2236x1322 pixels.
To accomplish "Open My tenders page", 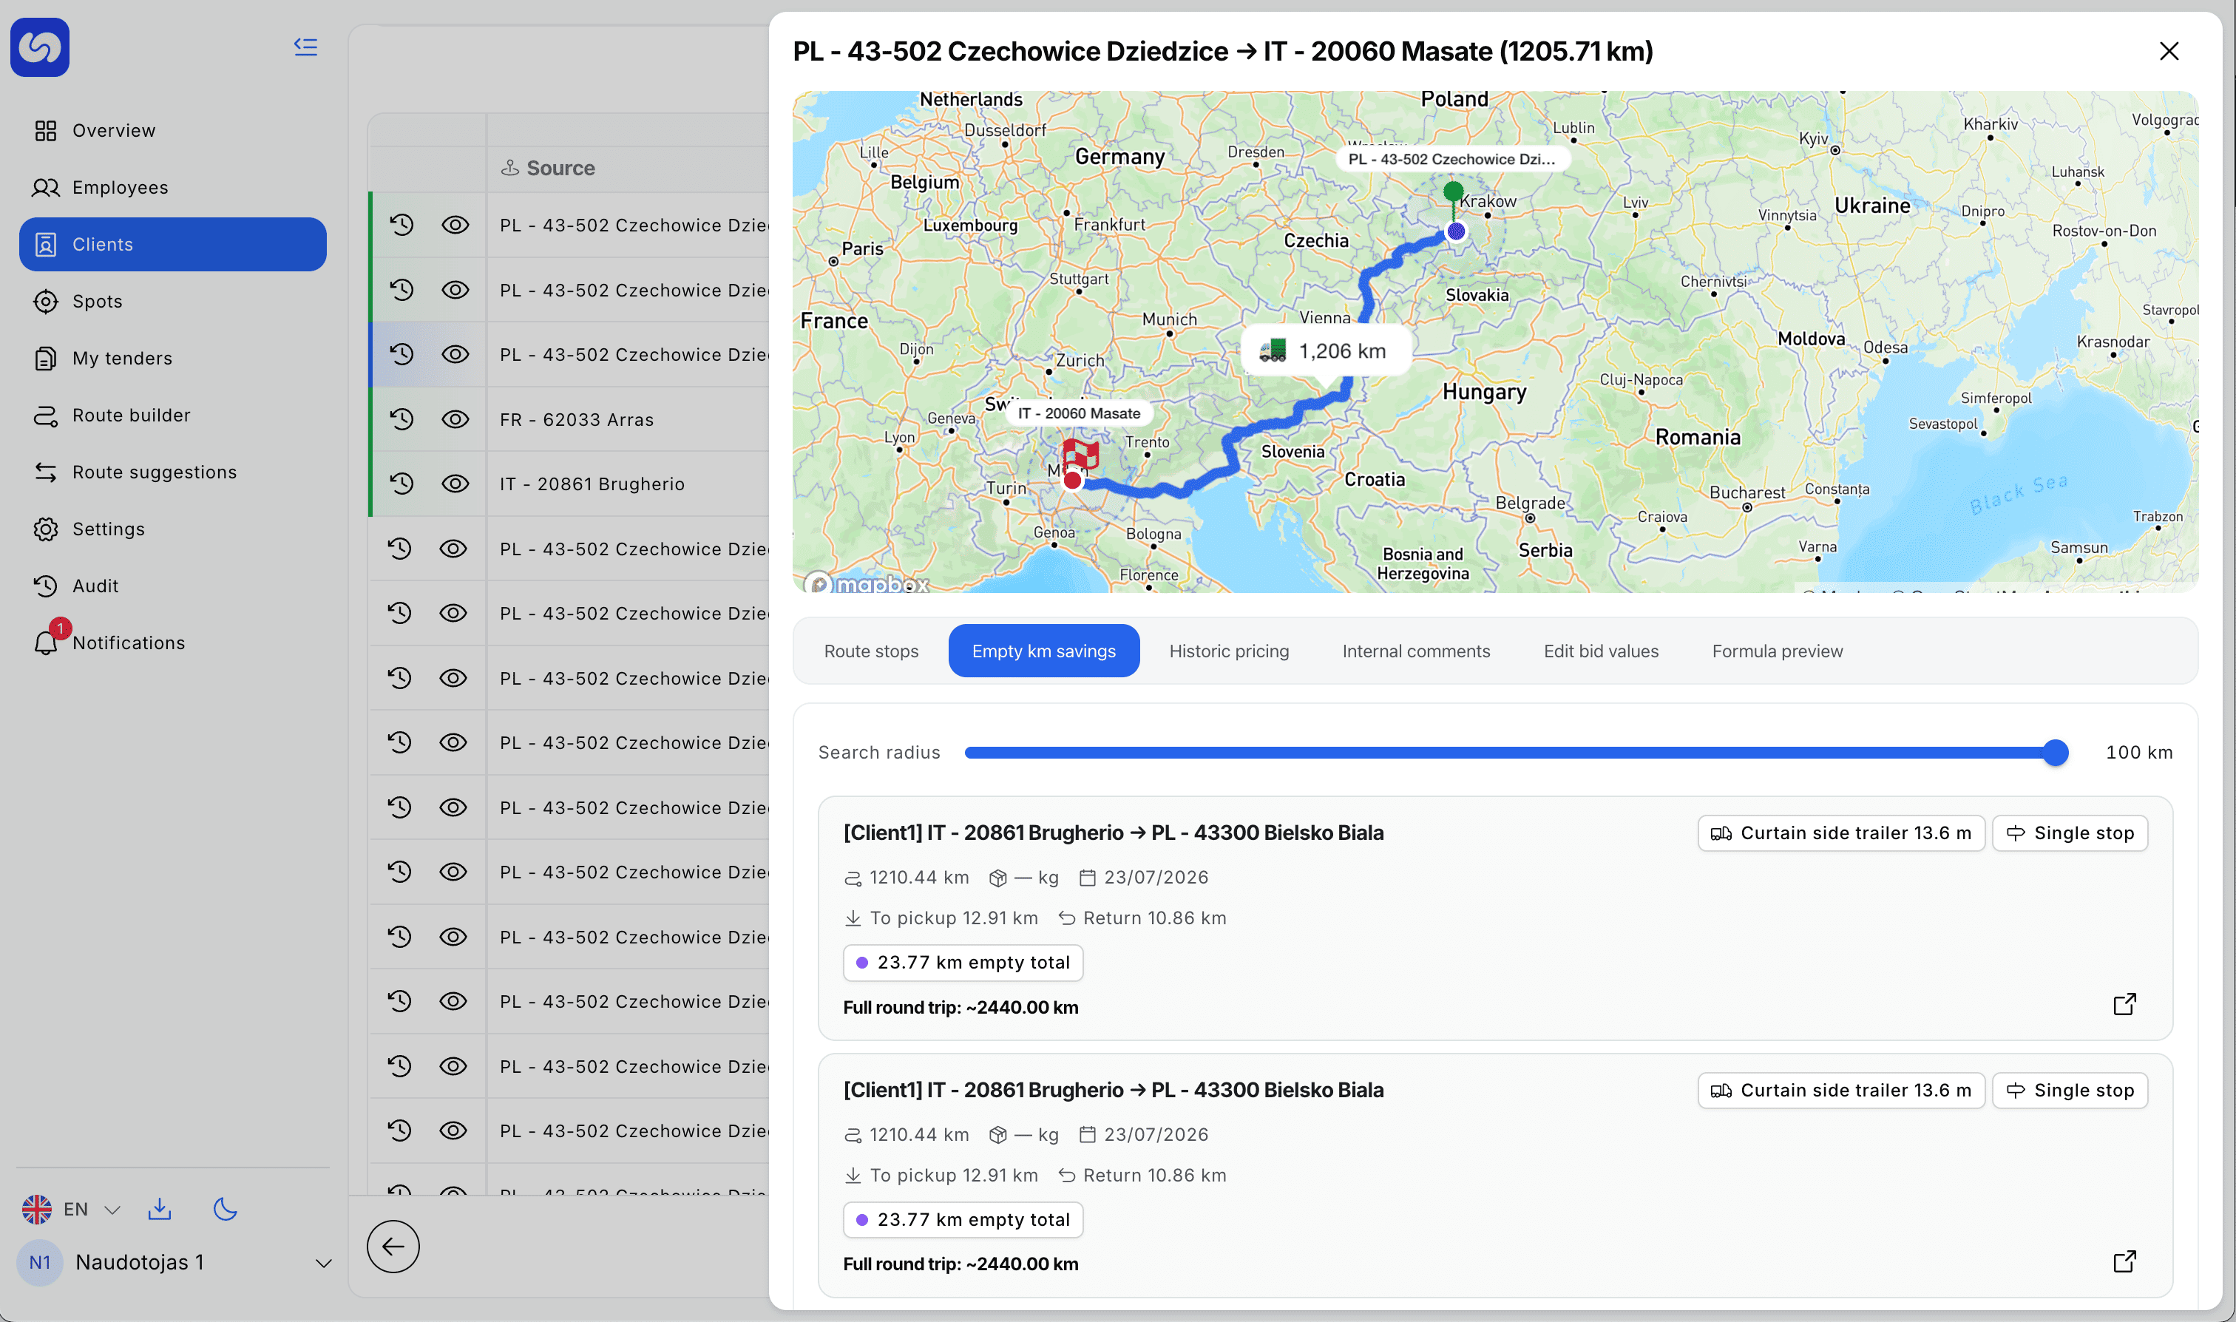I will pos(173,358).
